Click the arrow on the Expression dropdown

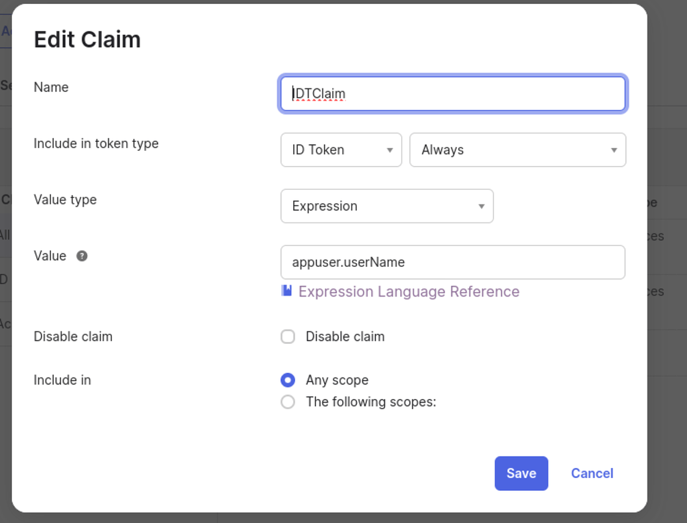tap(481, 207)
